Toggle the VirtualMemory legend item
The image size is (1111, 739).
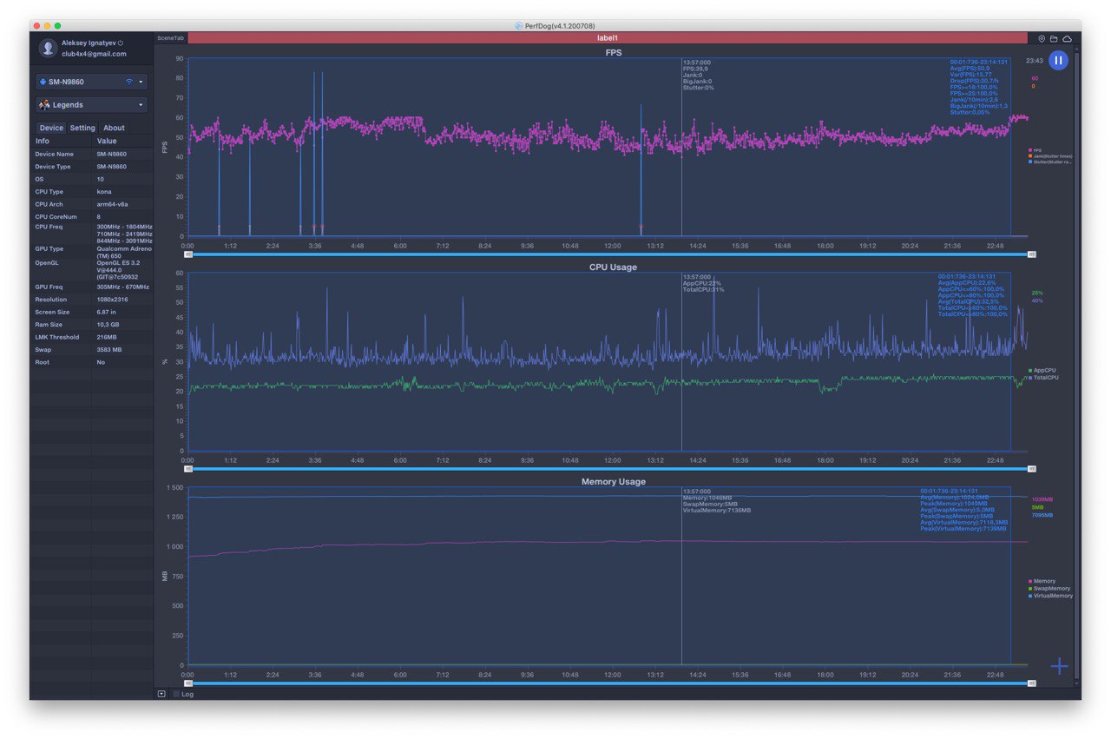pos(1050,596)
